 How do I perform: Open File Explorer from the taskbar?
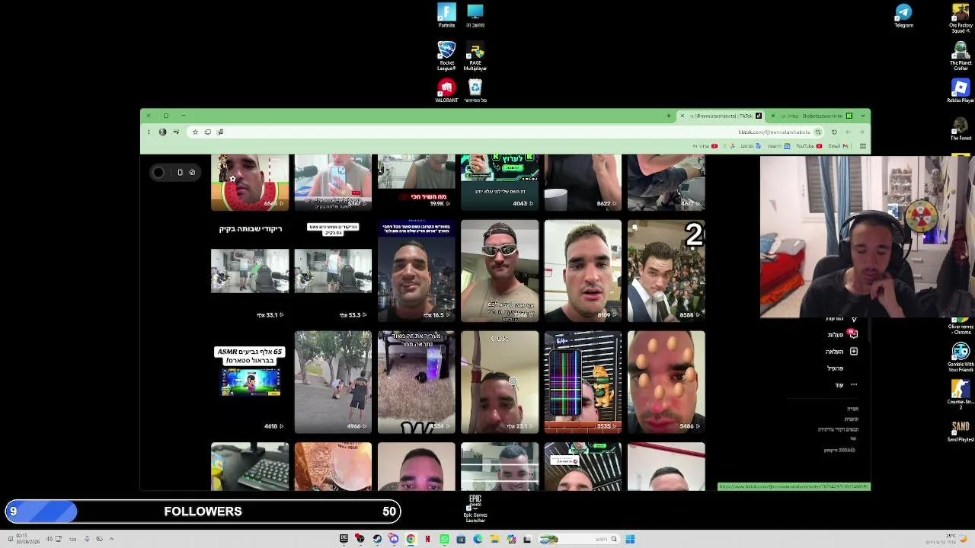pos(494,539)
